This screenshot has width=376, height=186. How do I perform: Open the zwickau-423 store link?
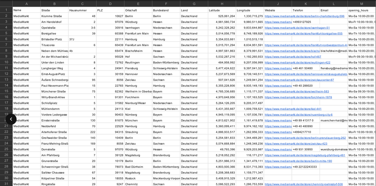click(296, 144)
